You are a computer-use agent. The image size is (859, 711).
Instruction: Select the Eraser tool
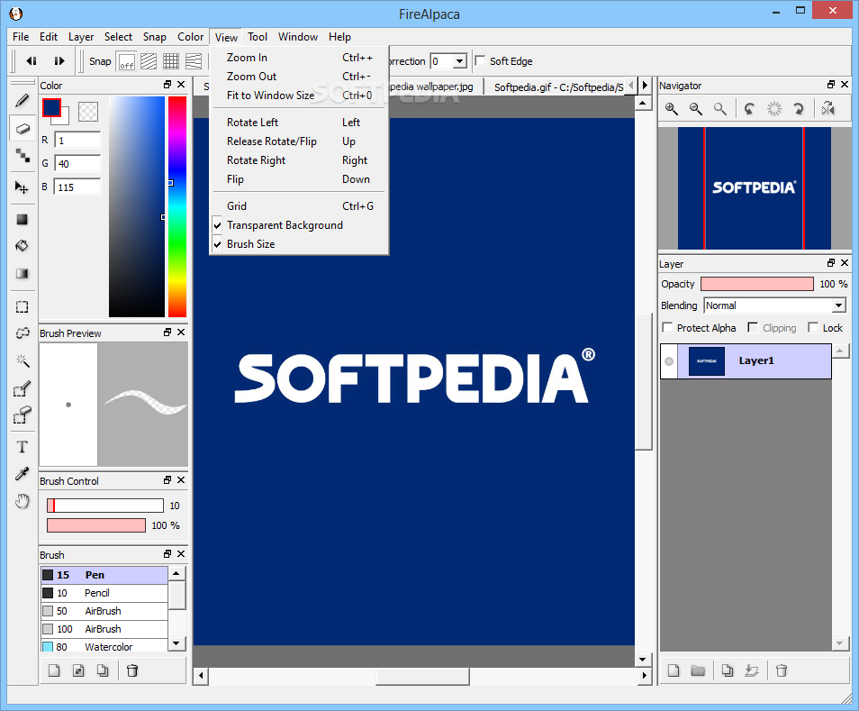point(23,128)
